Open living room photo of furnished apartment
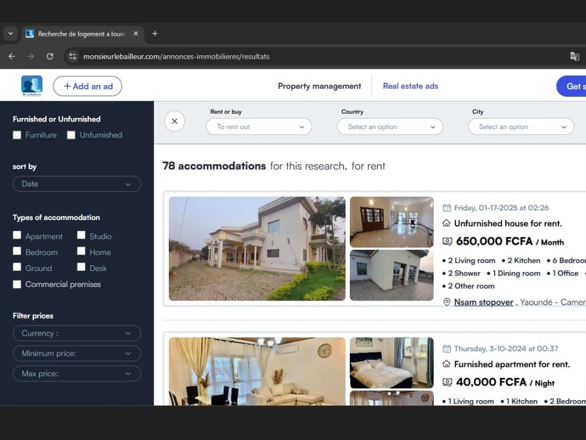Screen dimensions: 586x440 pyautogui.click(x=257, y=371)
